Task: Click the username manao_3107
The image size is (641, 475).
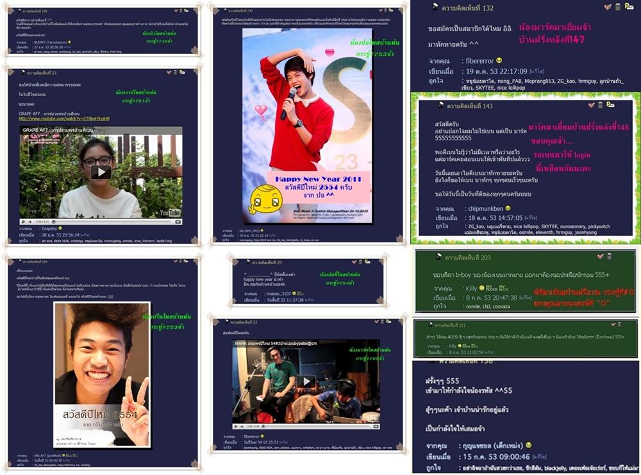Action: click(x=279, y=294)
